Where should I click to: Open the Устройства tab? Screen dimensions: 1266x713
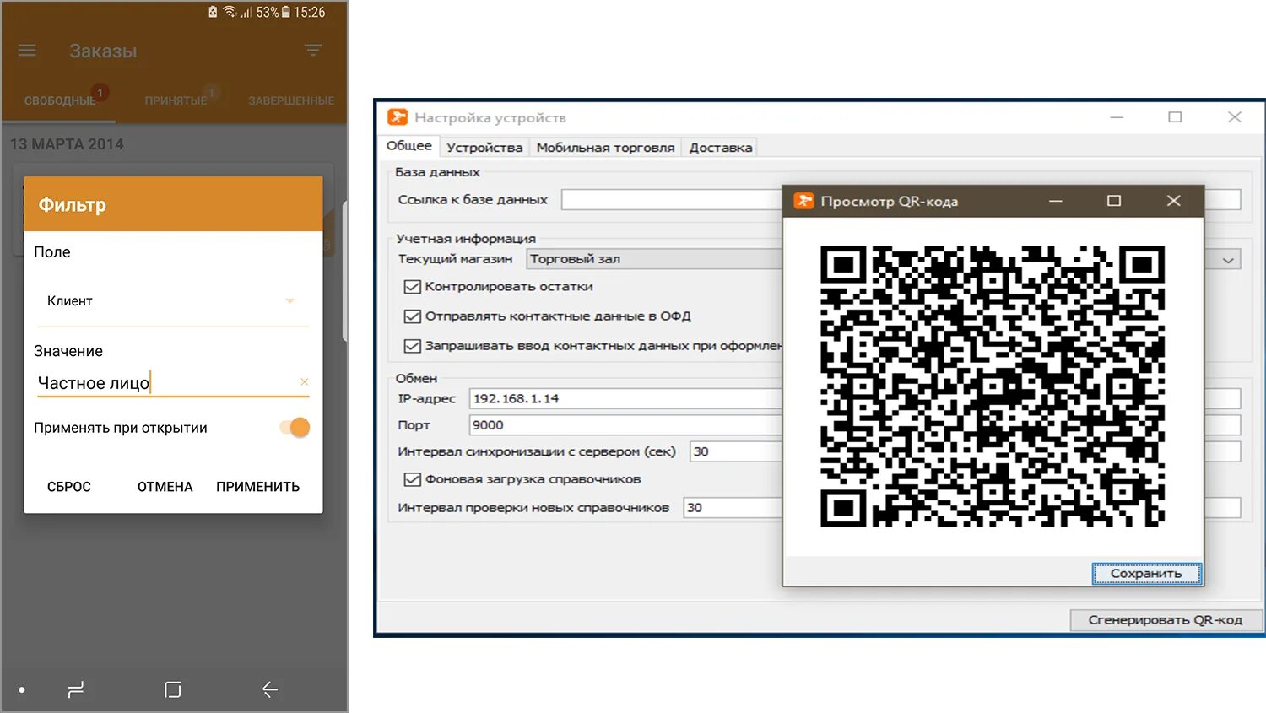click(484, 148)
